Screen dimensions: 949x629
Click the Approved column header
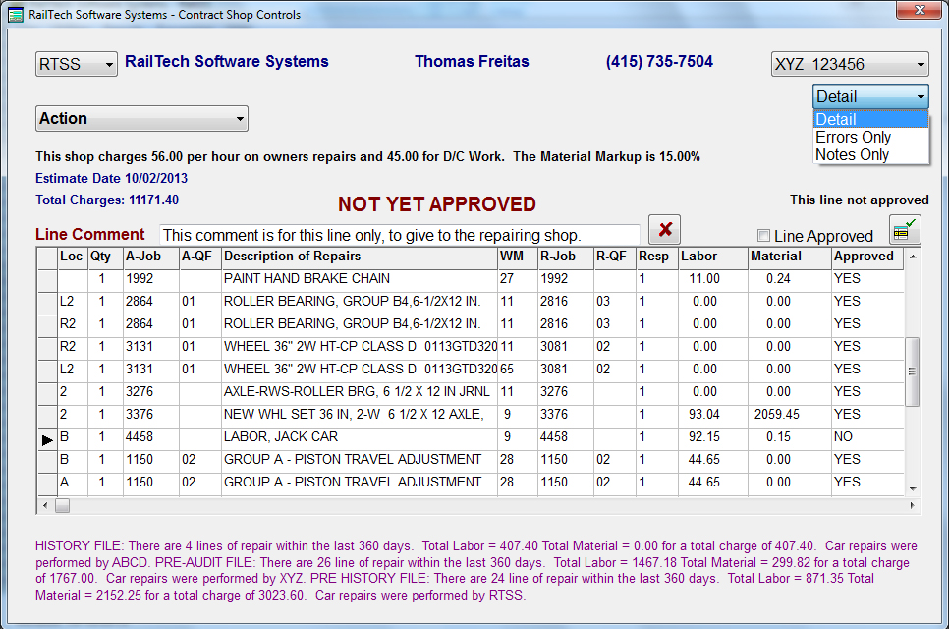[x=867, y=257]
